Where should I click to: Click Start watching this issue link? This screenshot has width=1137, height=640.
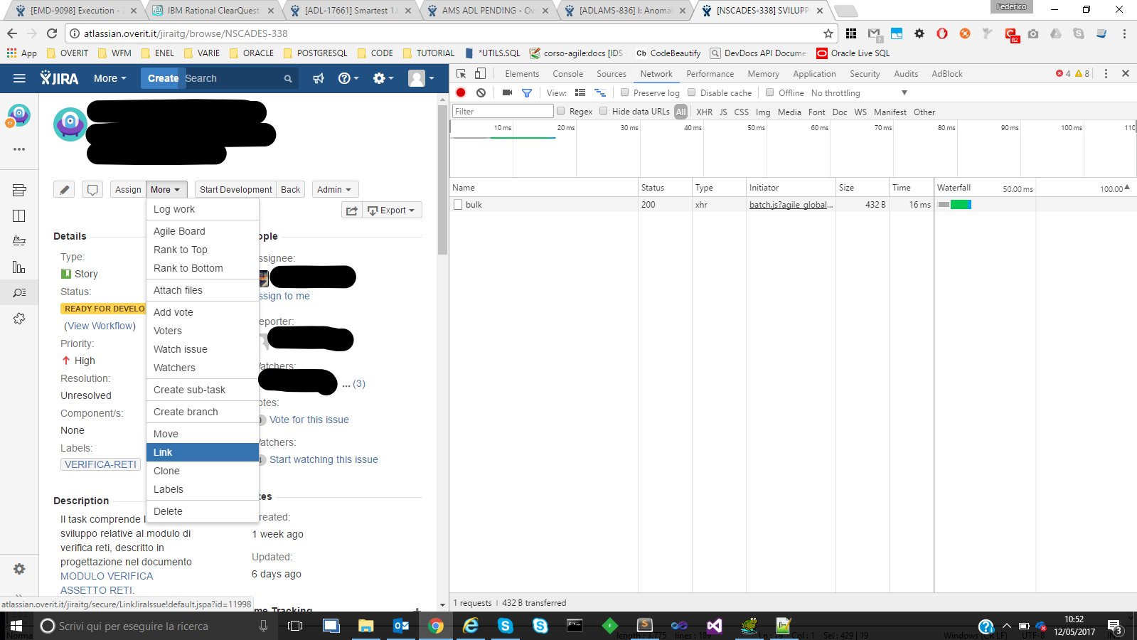coord(324,459)
